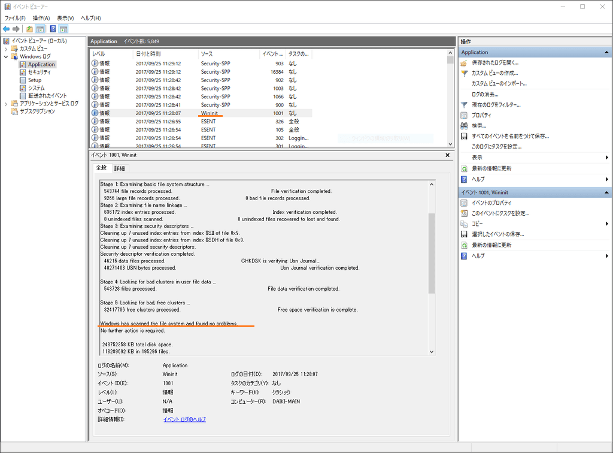Viewport: 613px width, 453px height.
Task: Expand the カスタム ビュー tree node
Action: (7, 49)
